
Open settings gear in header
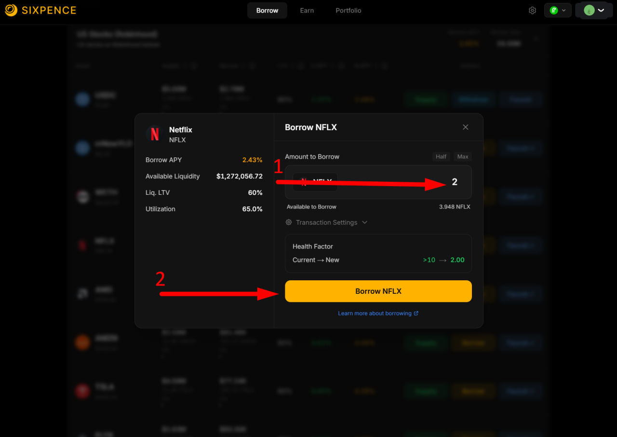(532, 10)
